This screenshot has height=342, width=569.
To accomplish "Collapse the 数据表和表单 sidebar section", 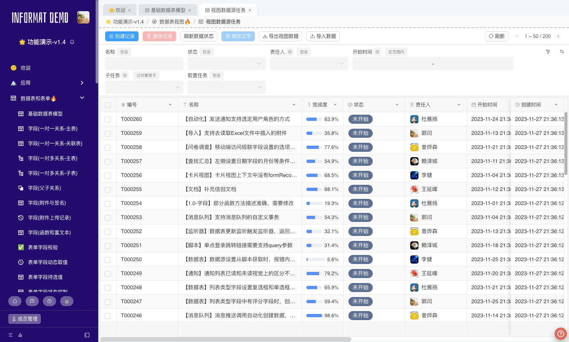I will 81,98.
